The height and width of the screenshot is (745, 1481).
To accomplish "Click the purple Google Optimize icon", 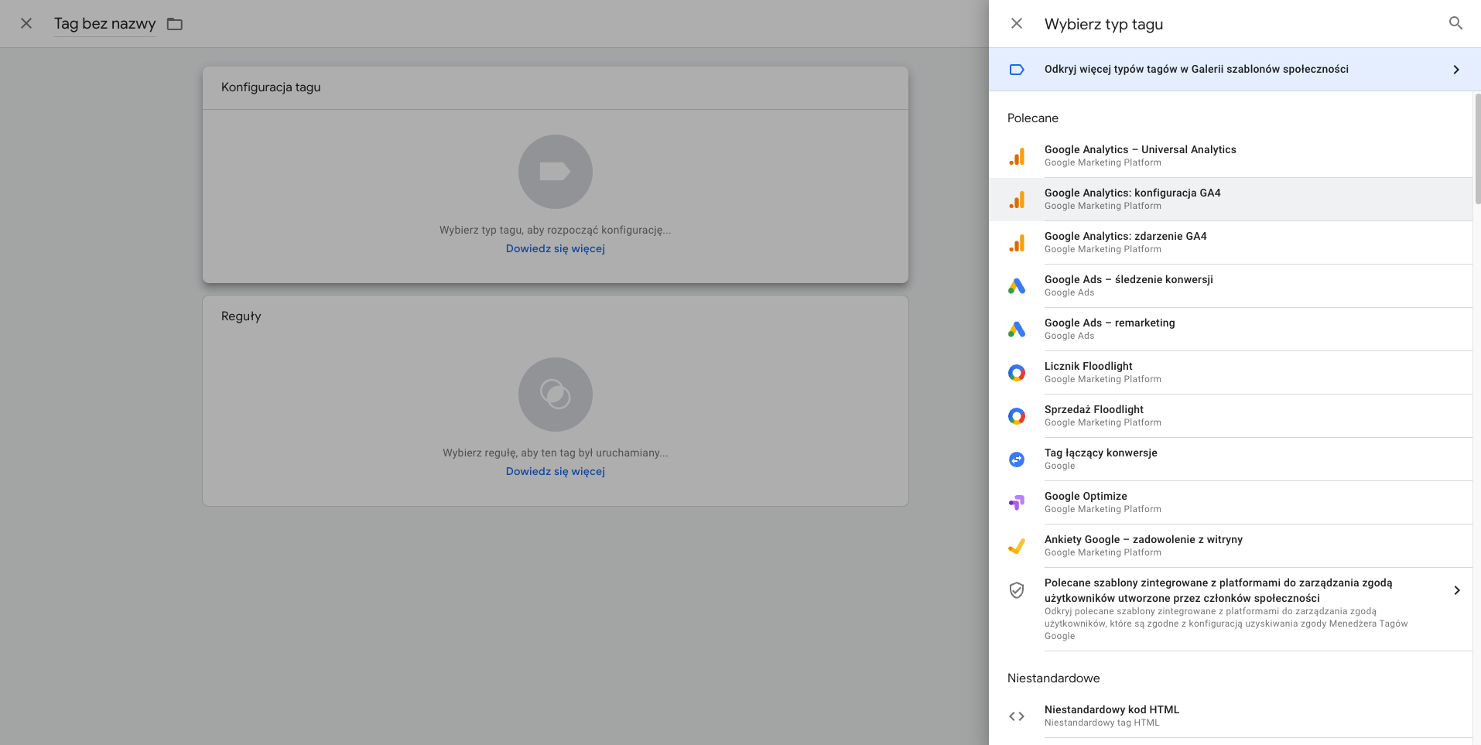I will click(x=1017, y=503).
